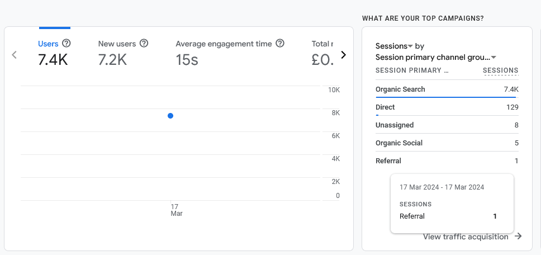Click Referral label inside the tooltip
The height and width of the screenshot is (255, 541).
pos(412,216)
